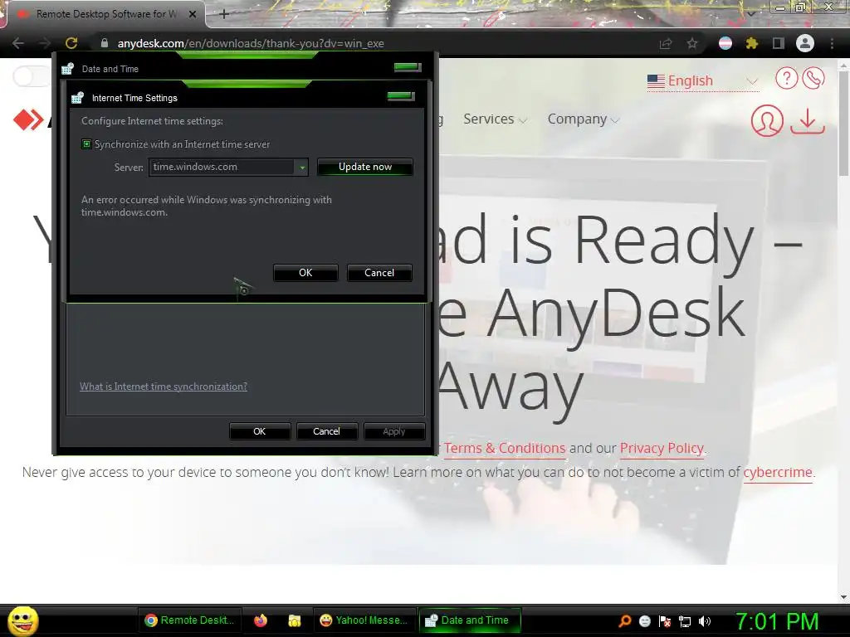Open Chrome three-dot menu
The image size is (850, 637).
coord(832,43)
